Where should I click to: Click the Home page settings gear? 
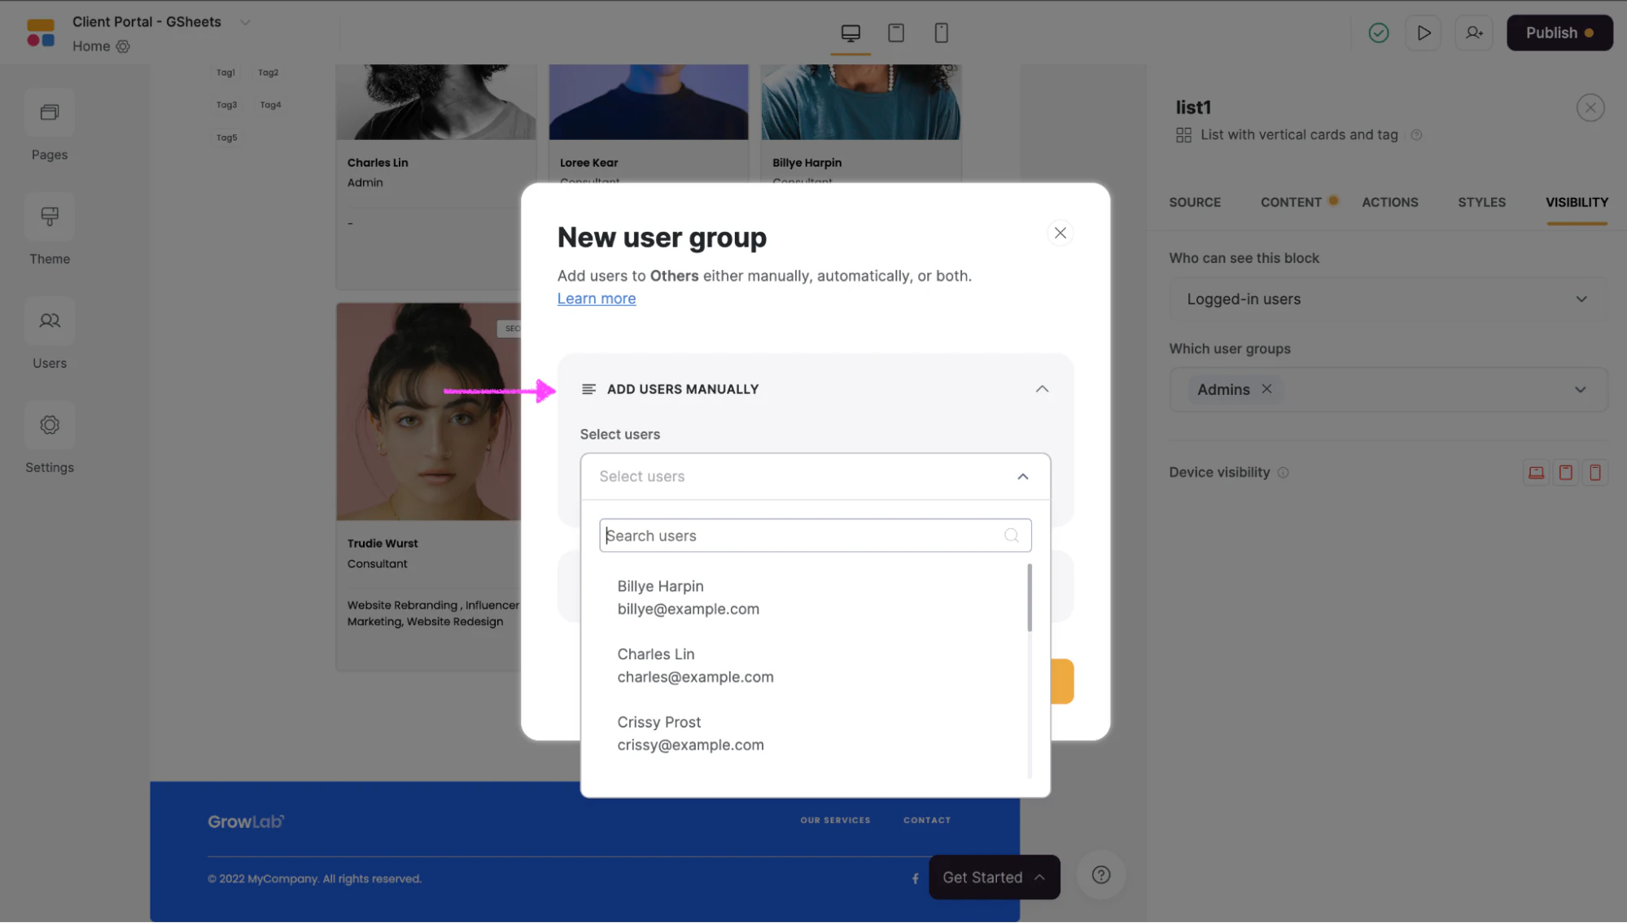tap(123, 46)
